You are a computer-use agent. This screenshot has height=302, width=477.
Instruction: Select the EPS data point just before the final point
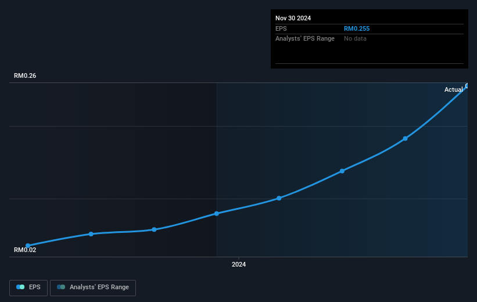click(x=405, y=139)
